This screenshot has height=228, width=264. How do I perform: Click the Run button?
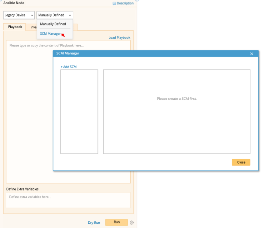[x=116, y=222]
